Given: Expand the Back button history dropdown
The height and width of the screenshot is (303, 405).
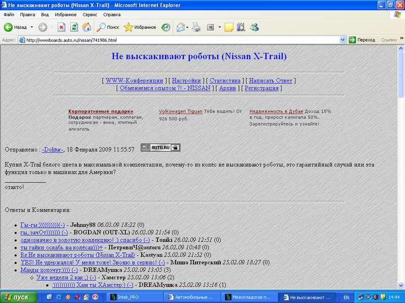Looking at the screenshot, I should pos(31,27).
